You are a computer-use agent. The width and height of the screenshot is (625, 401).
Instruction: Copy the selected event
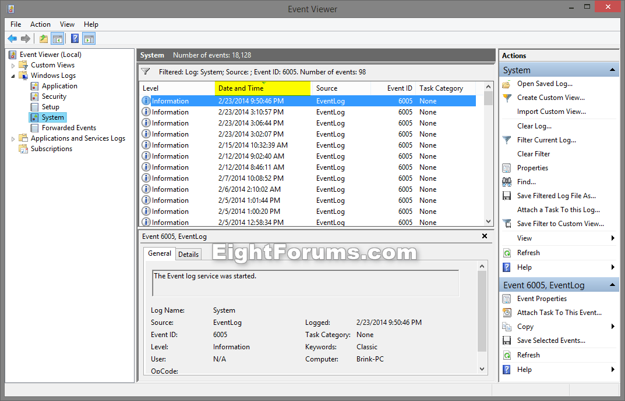tap(524, 326)
